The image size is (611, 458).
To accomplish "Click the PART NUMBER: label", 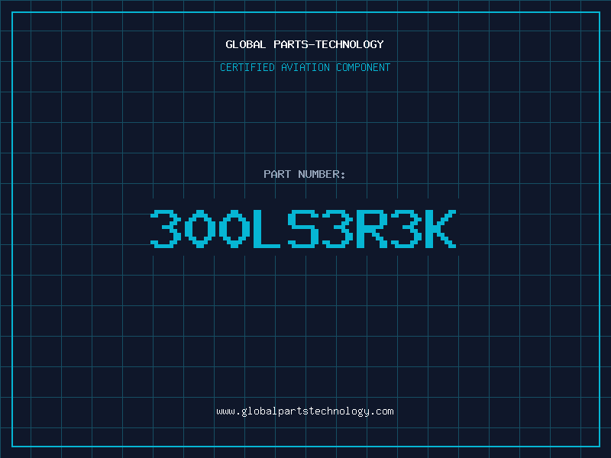I will [x=305, y=174].
